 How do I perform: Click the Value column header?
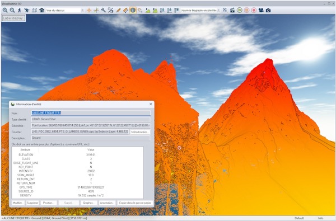91,150
